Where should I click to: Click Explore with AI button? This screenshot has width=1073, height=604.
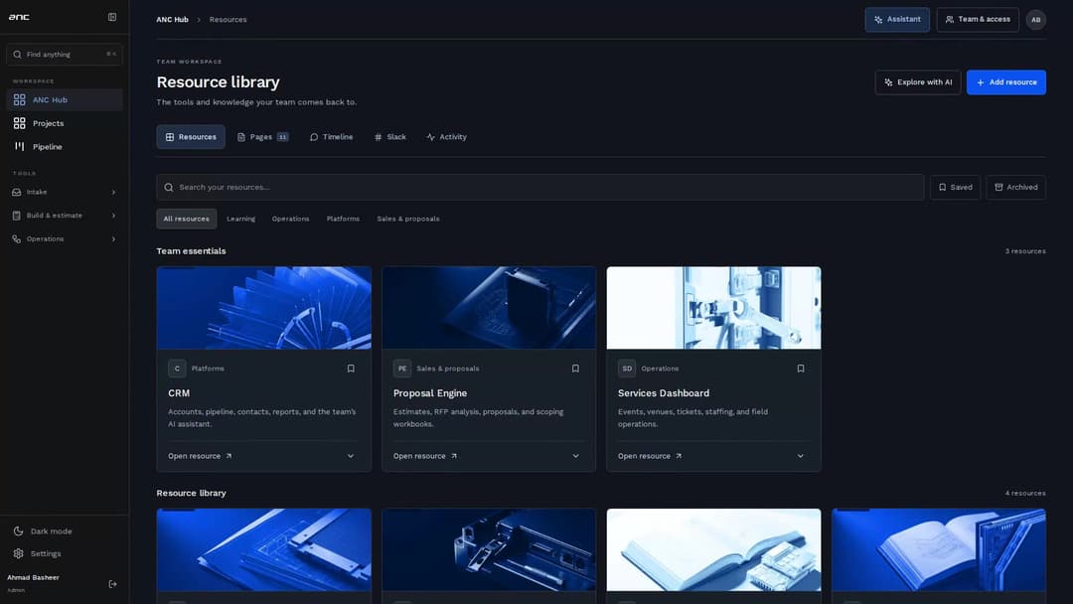[918, 82]
